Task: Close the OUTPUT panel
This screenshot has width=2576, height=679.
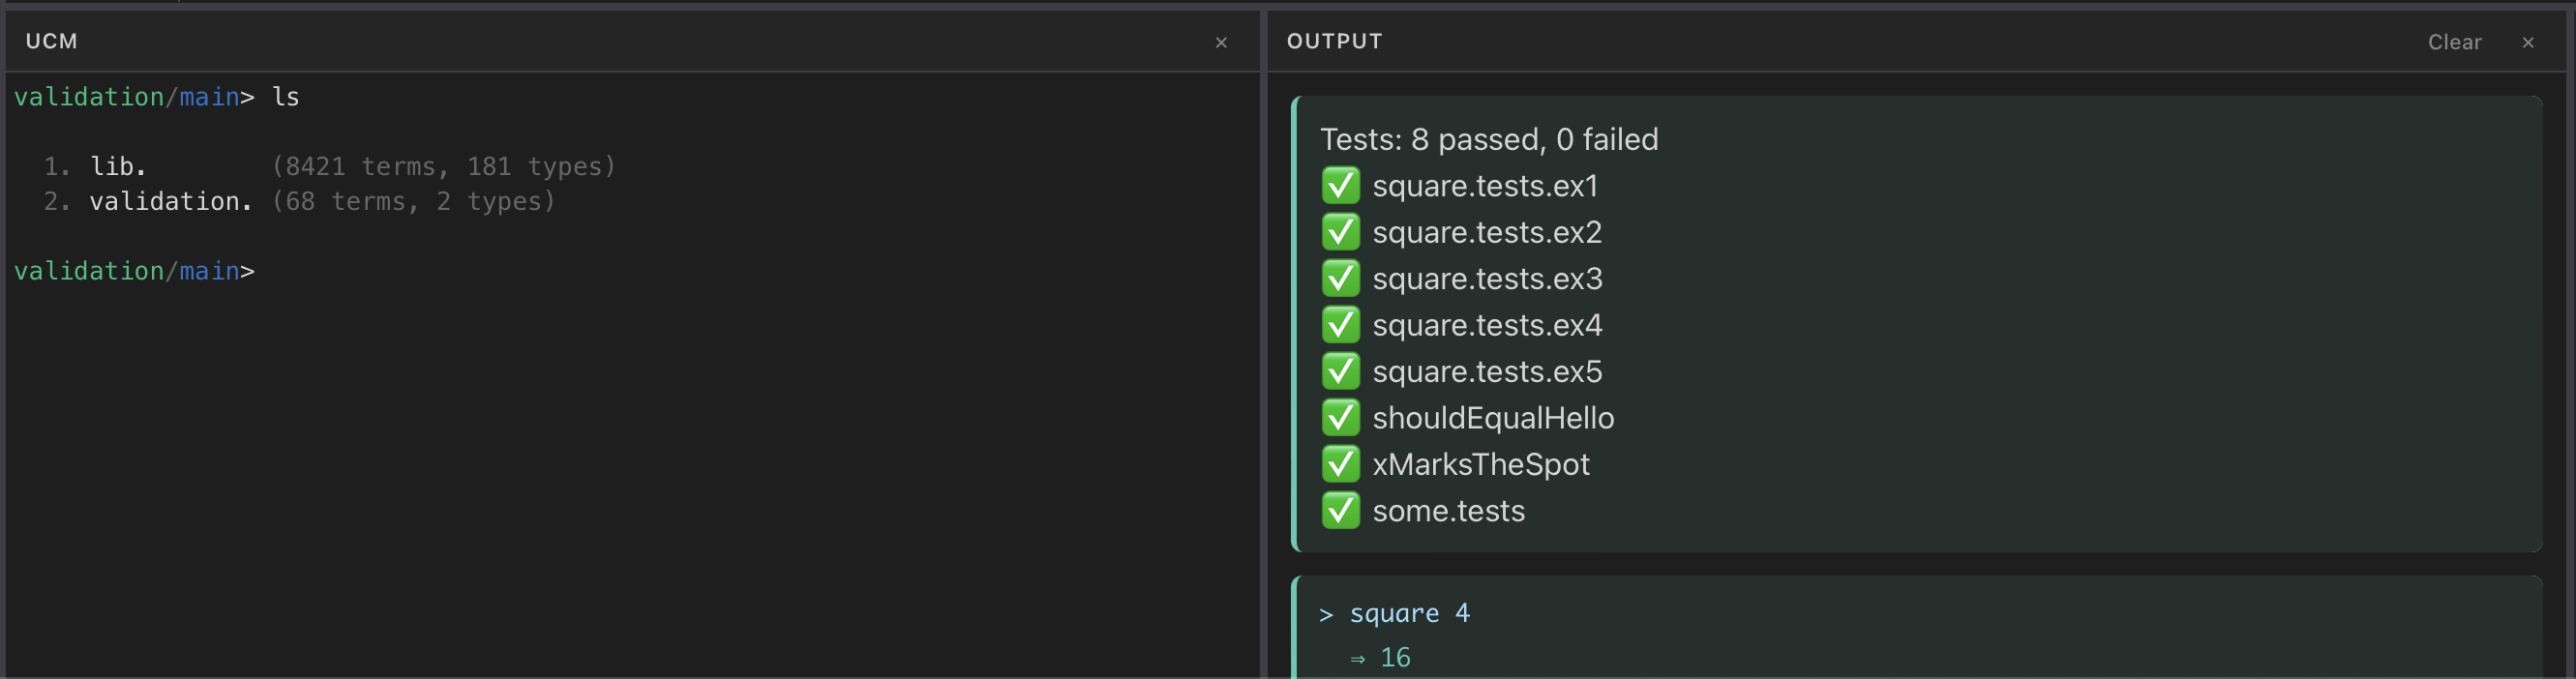Action: tap(2527, 42)
